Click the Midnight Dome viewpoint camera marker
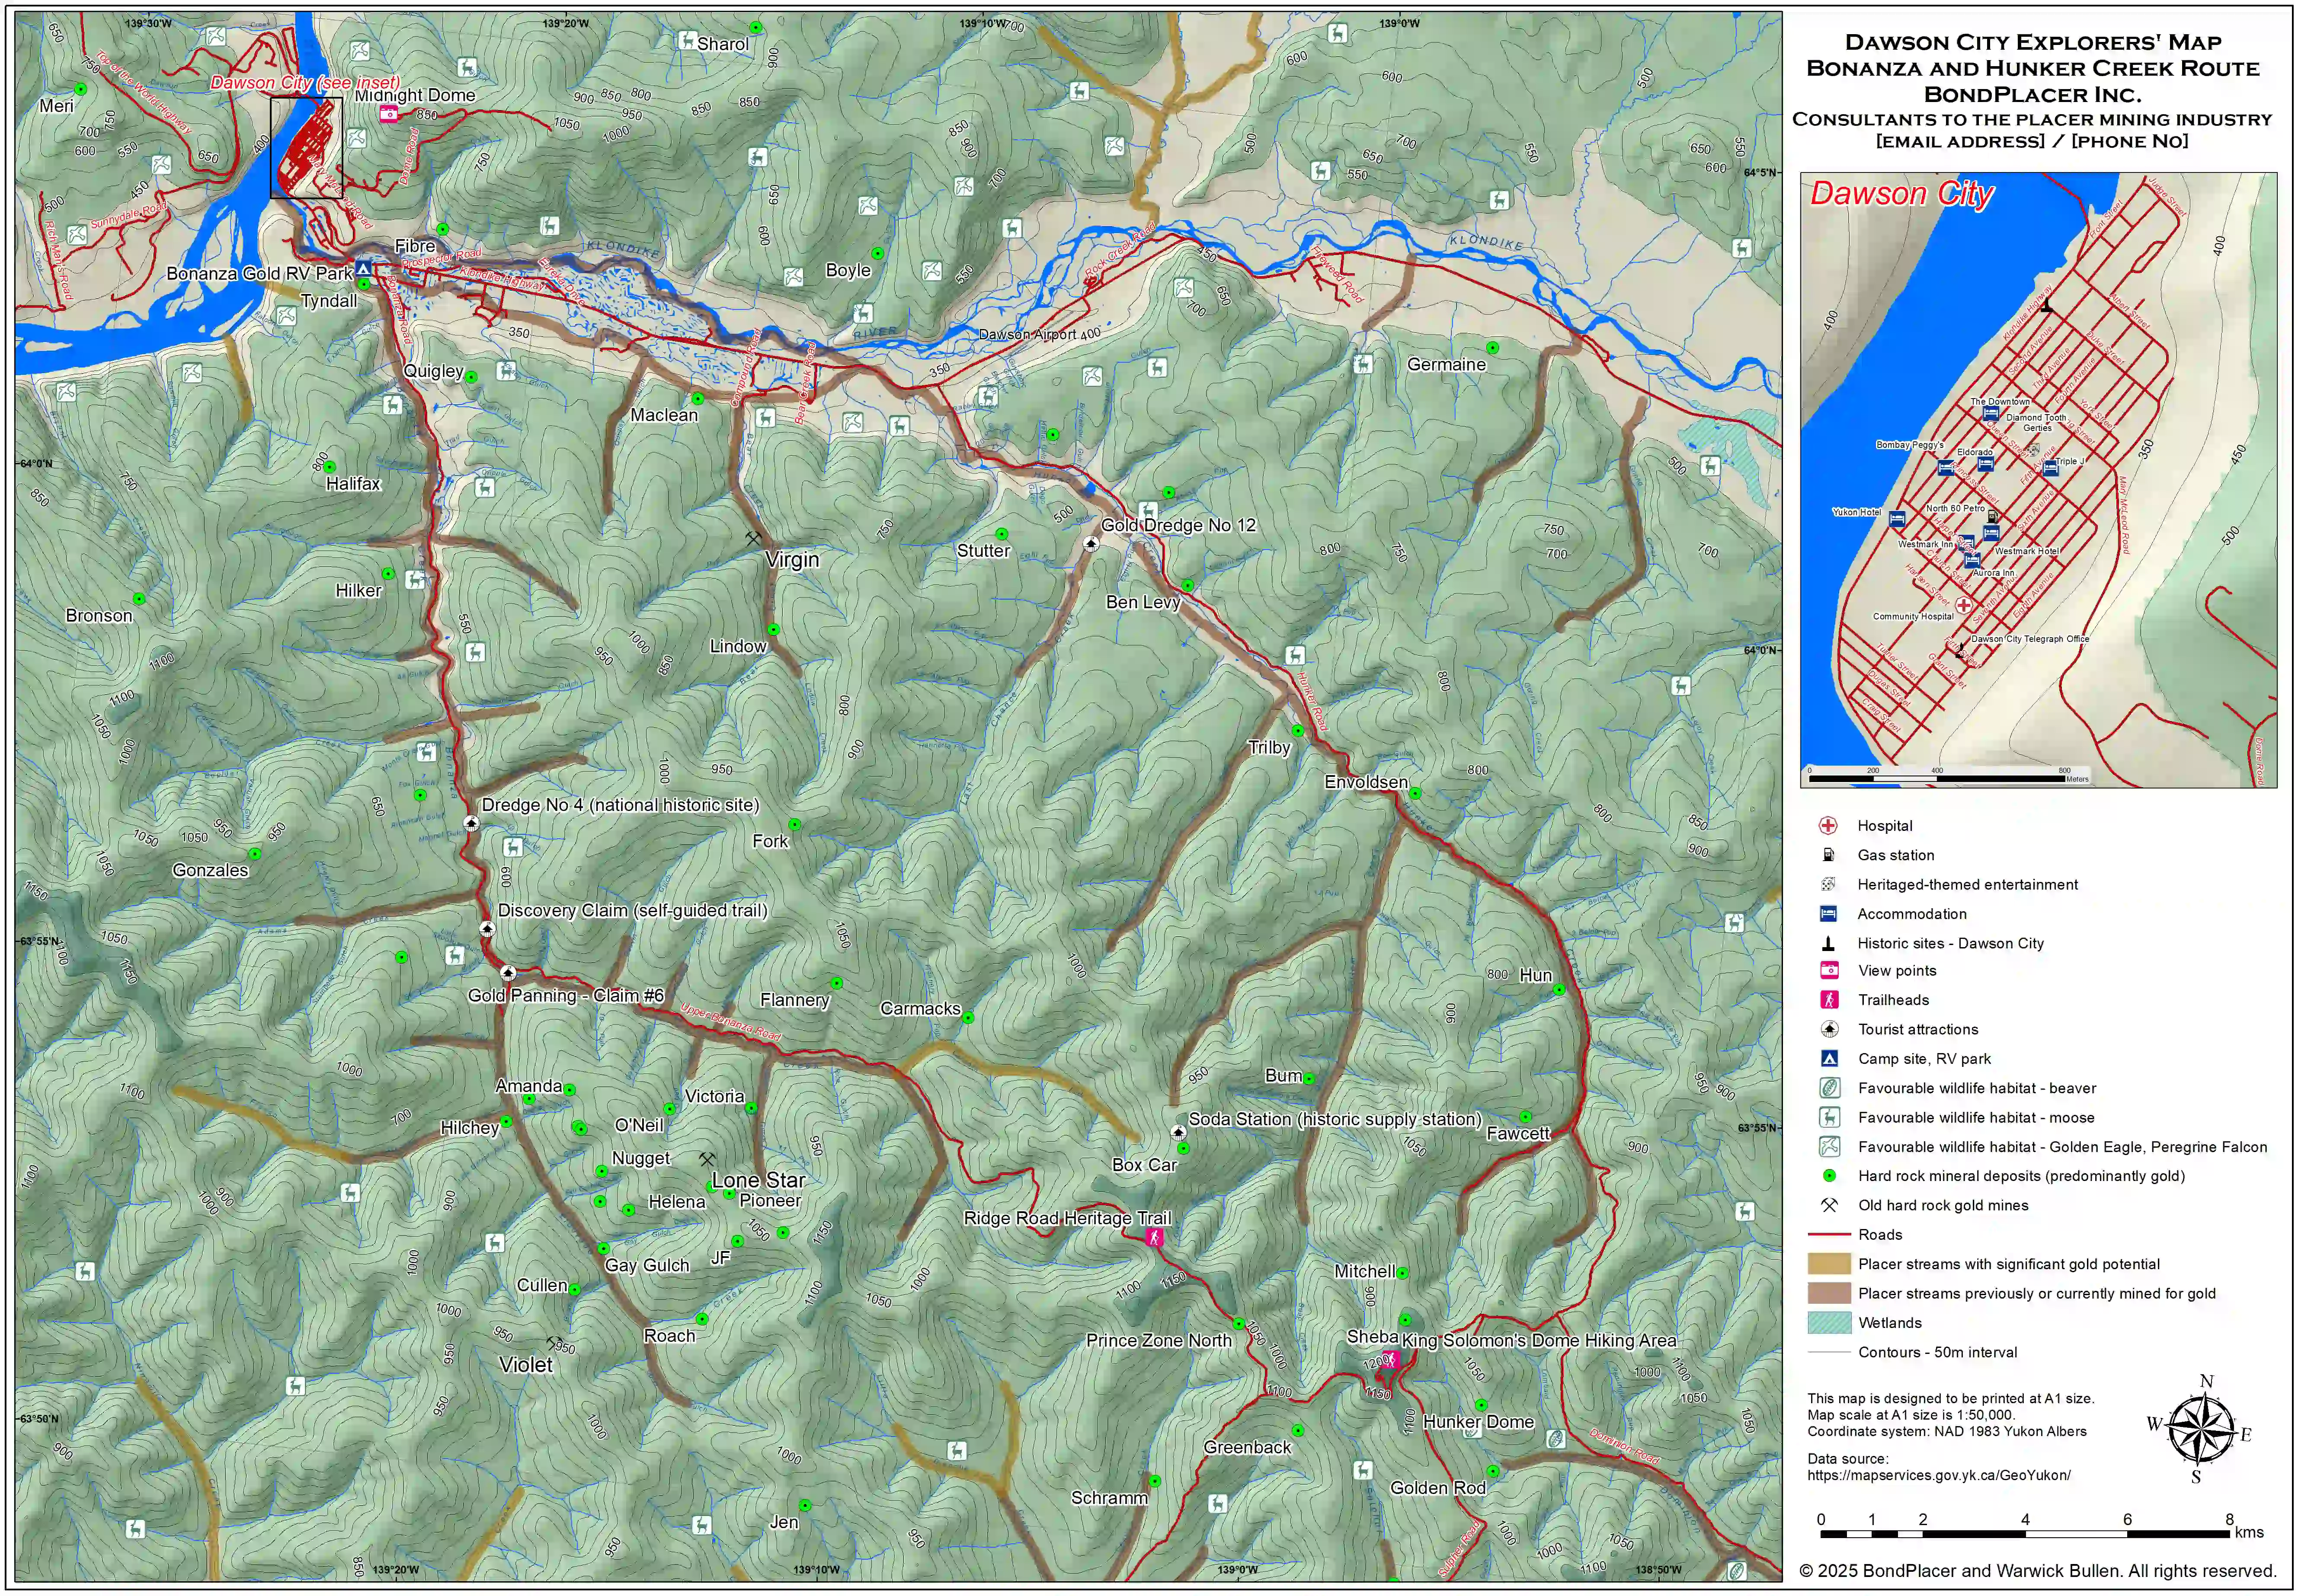 tap(388, 115)
